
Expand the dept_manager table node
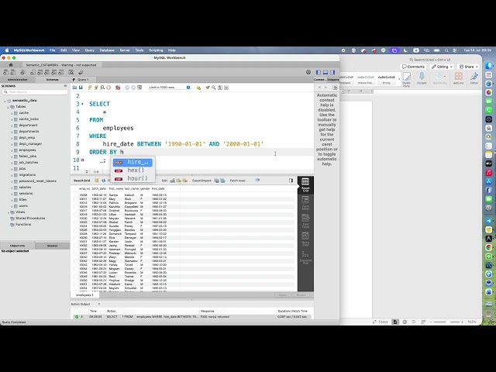[12, 144]
